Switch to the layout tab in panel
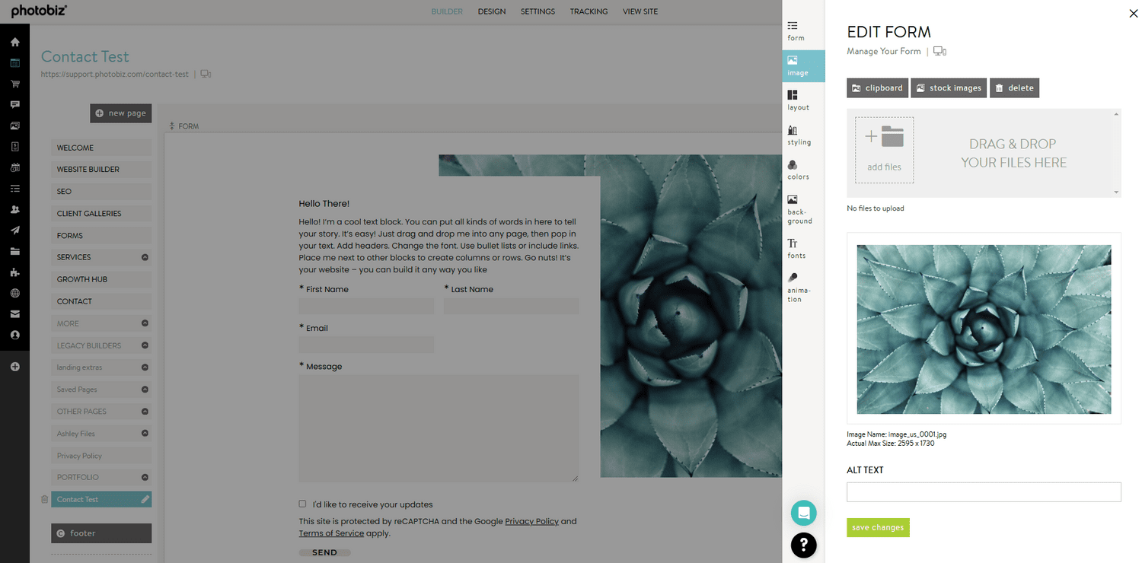Viewport: 1142px width, 563px height. point(798,100)
